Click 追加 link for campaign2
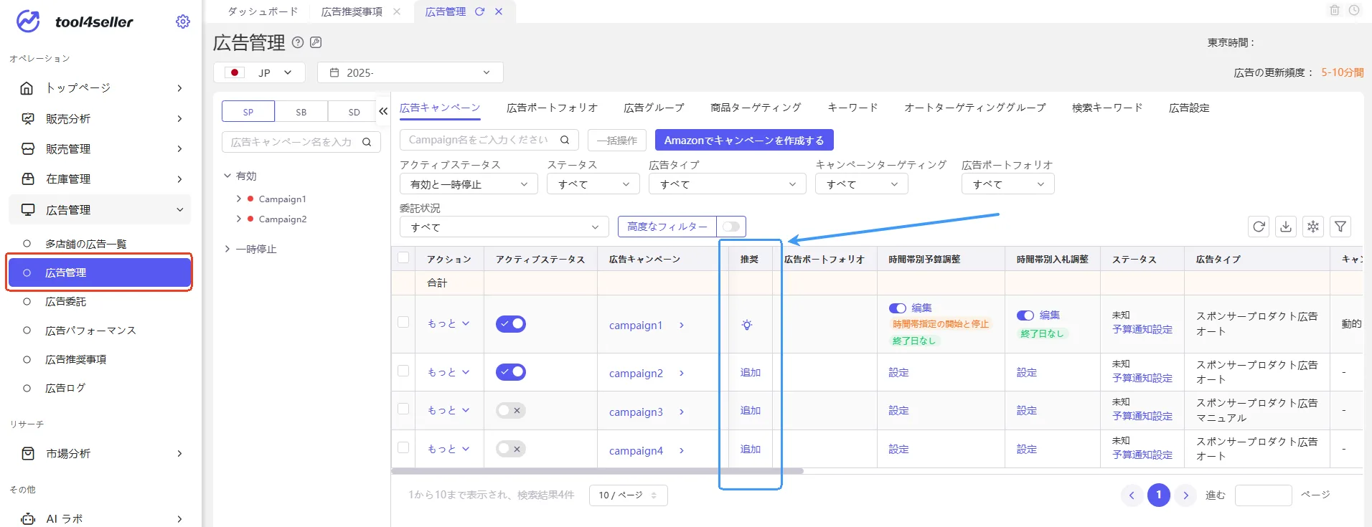1372x527 pixels. pos(751,372)
